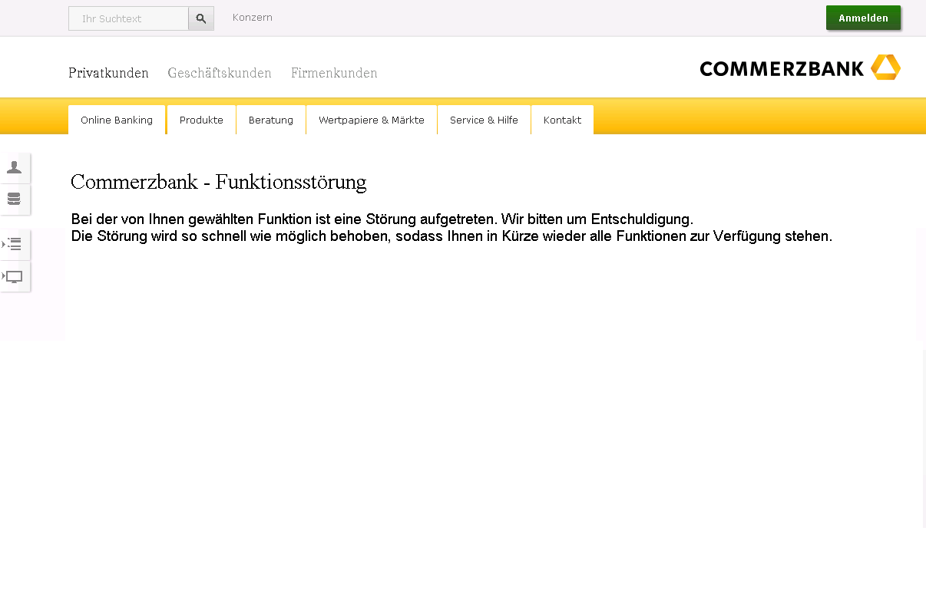Focus the 'Ihr Suchtext' search field
This screenshot has height=600, width=926.
[128, 18]
